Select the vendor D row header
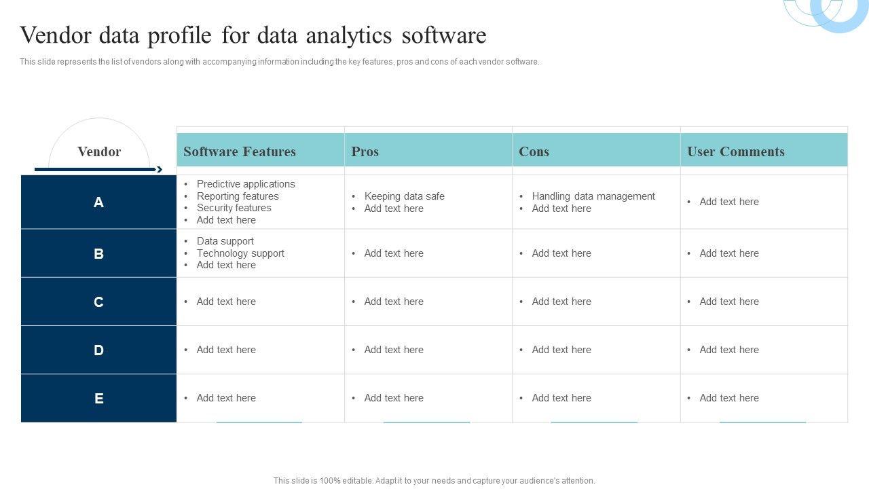Screen dimensions: 869x489 click(98, 350)
